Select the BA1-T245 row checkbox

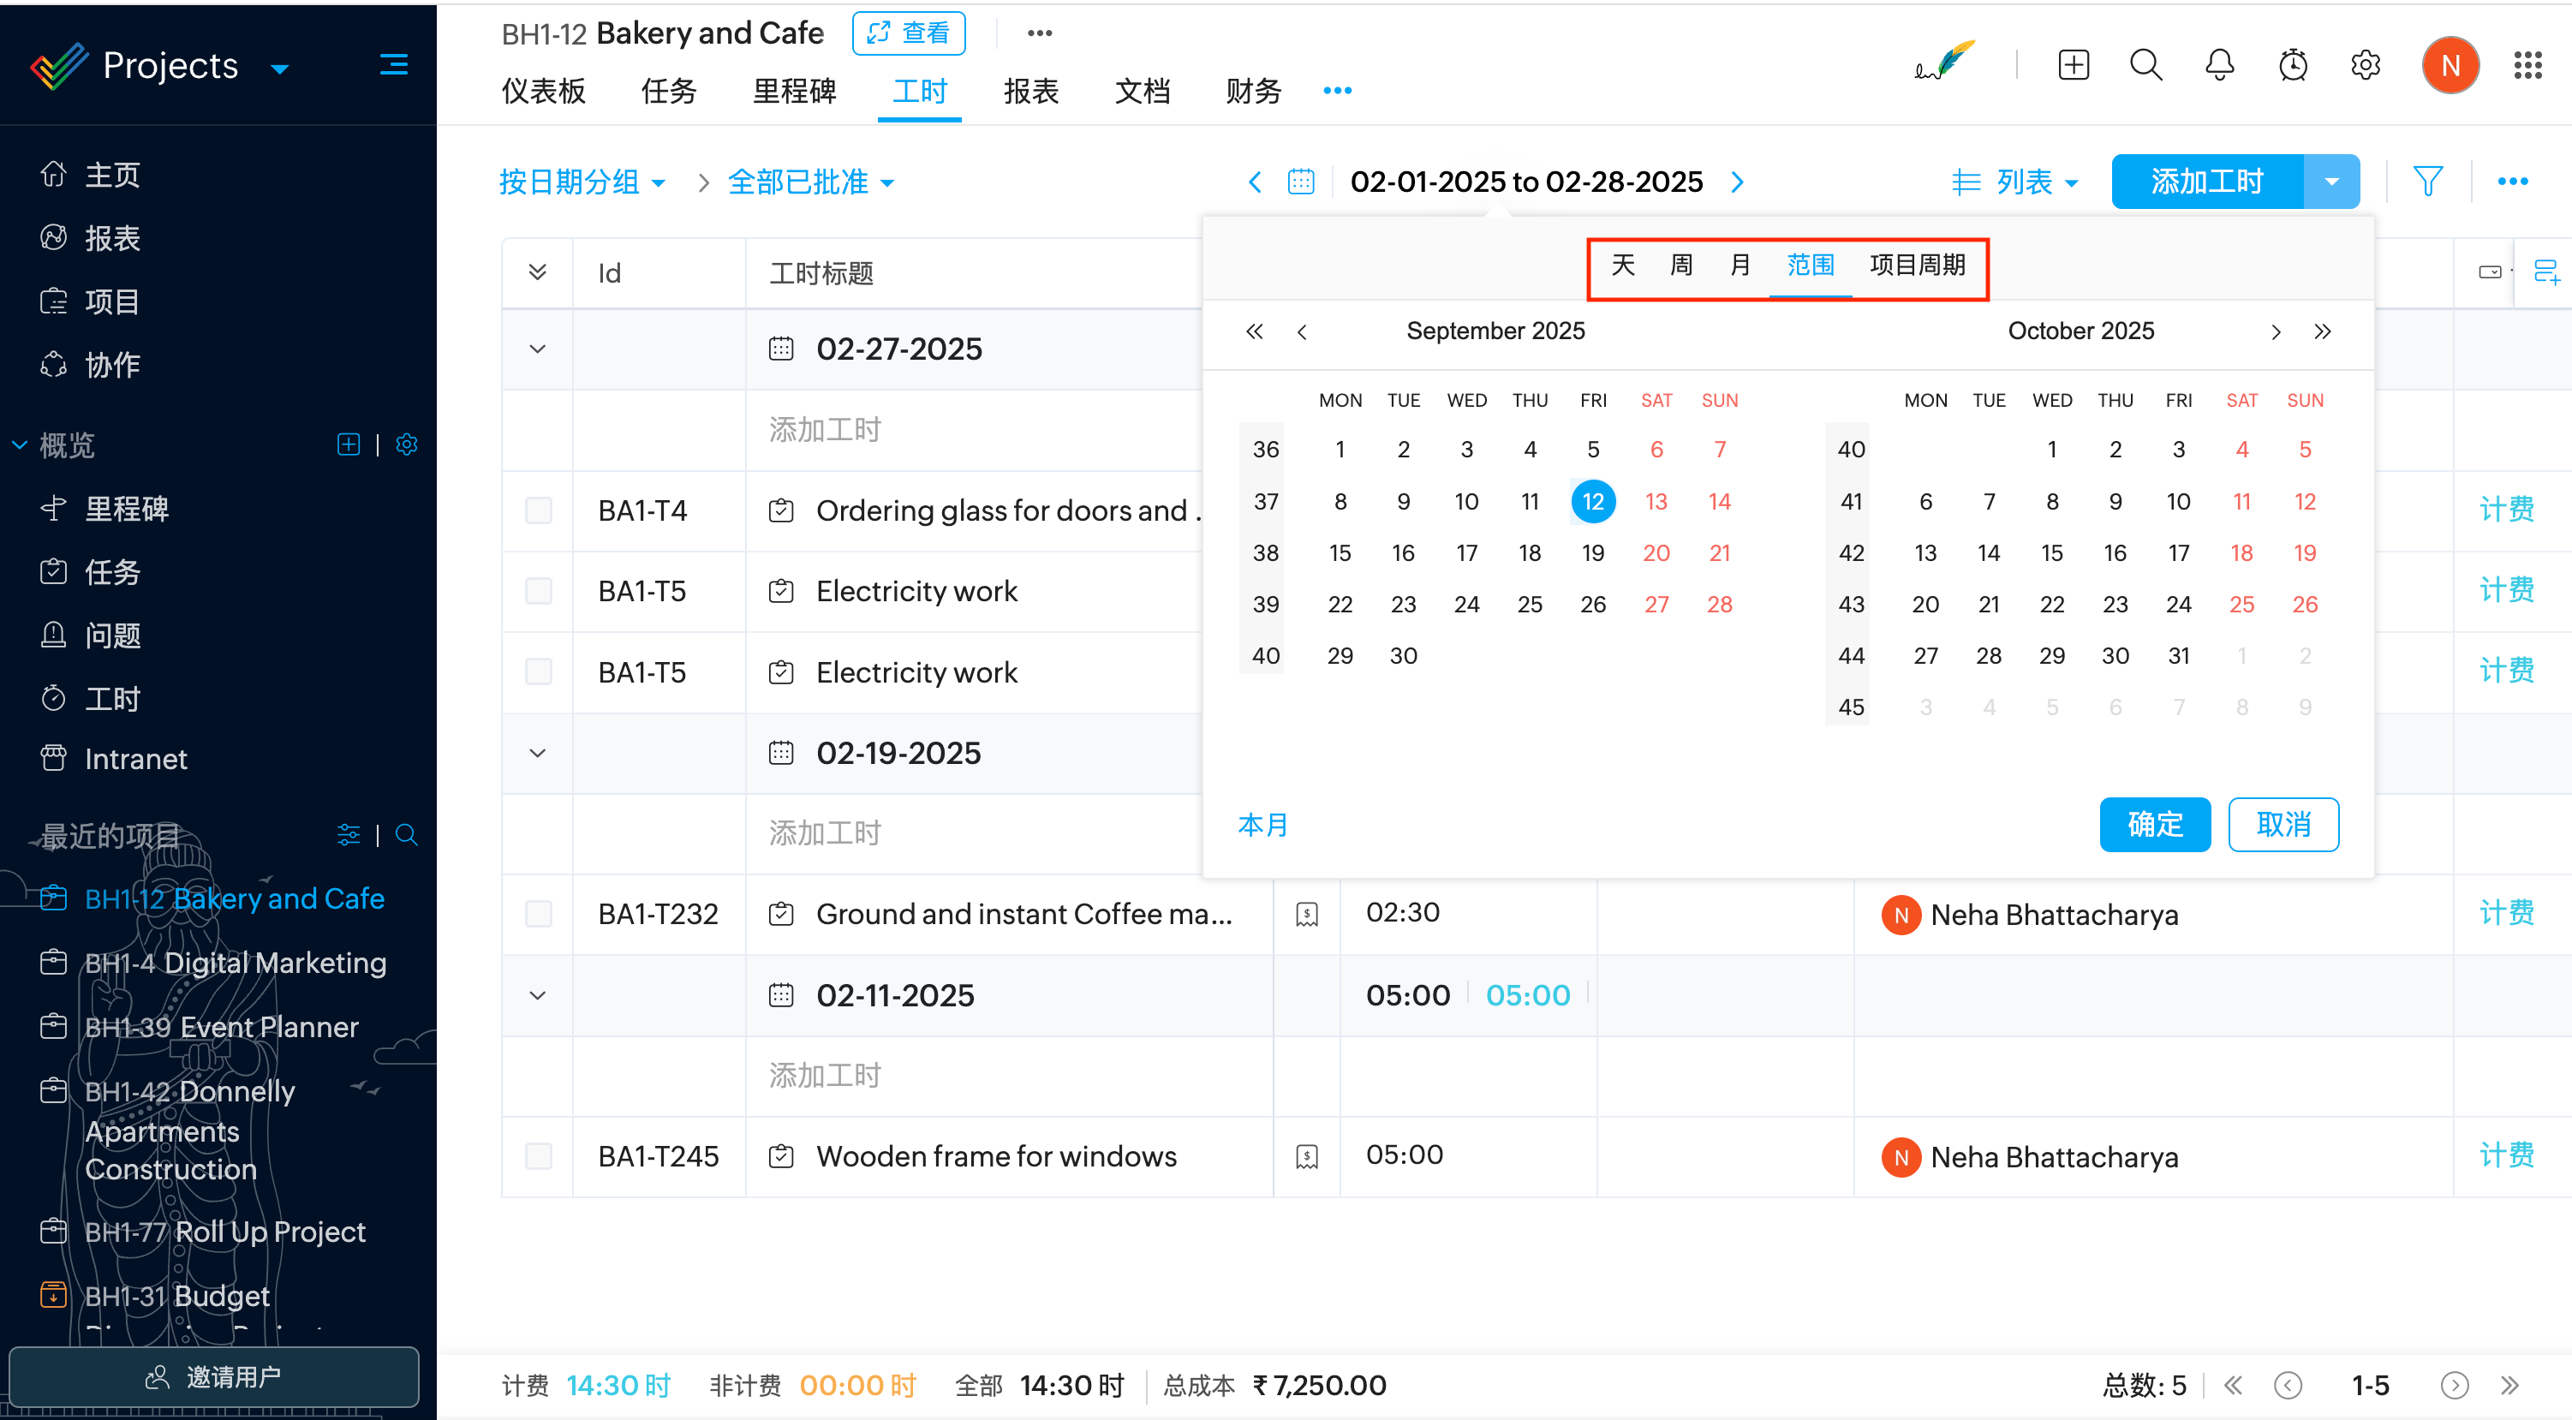click(538, 1156)
